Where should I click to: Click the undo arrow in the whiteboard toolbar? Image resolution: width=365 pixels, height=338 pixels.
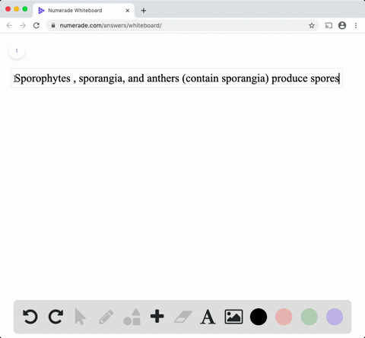(x=30, y=317)
